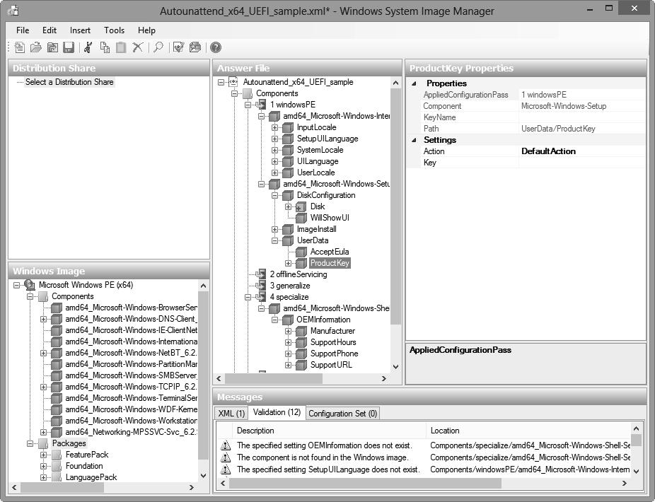Select the SetupUILanguage node

pyautogui.click(x=327, y=139)
